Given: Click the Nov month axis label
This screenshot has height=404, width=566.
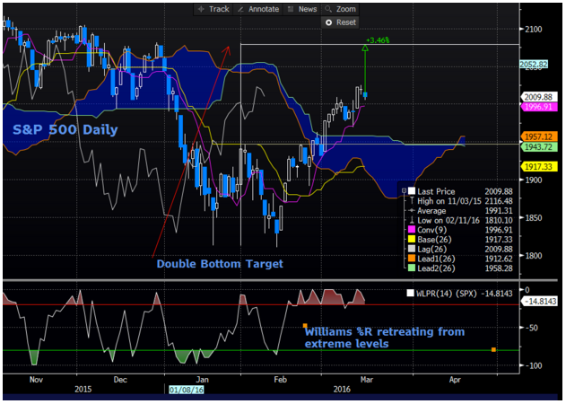Looking at the screenshot, I should click(36, 380).
